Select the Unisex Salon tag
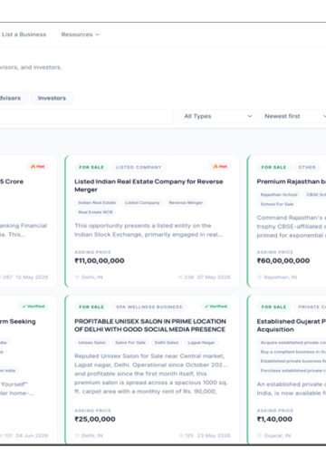The height and width of the screenshot is (457, 326). tap(91, 343)
